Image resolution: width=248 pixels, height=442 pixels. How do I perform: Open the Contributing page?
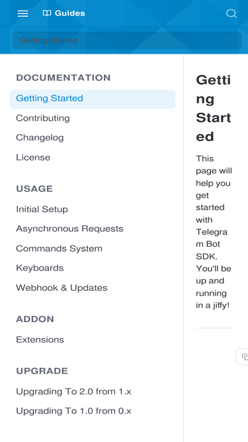pyautogui.click(x=43, y=118)
